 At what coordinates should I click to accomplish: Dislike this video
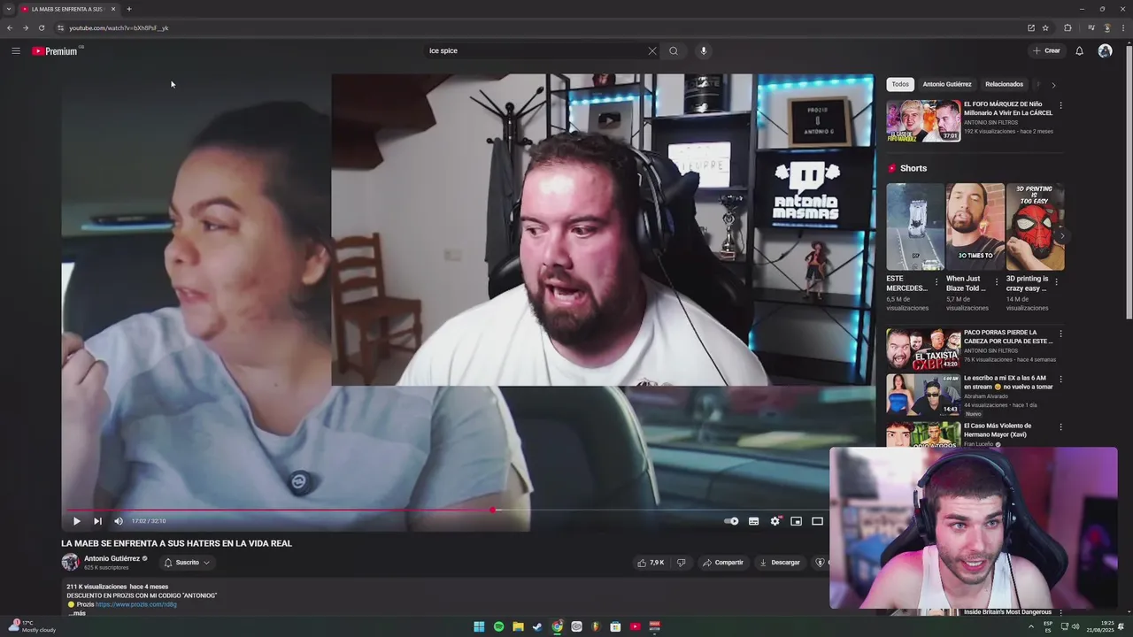pos(681,563)
